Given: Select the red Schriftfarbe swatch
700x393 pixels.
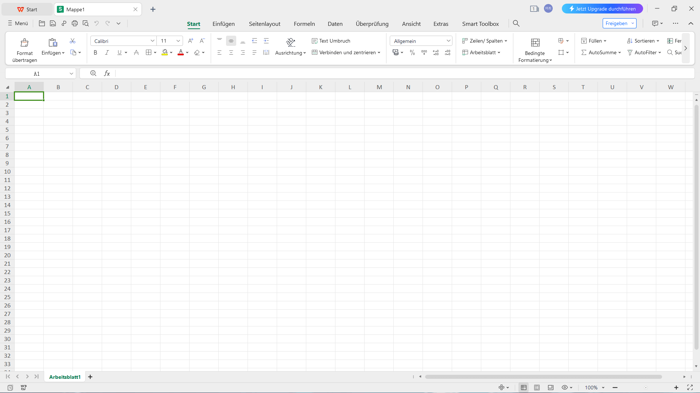Looking at the screenshot, I should click(x=181, y=52).
